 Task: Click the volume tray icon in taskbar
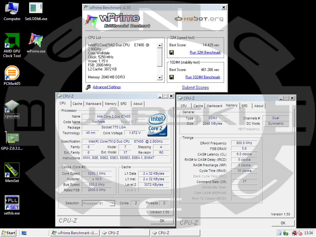(x=300, y=233)
